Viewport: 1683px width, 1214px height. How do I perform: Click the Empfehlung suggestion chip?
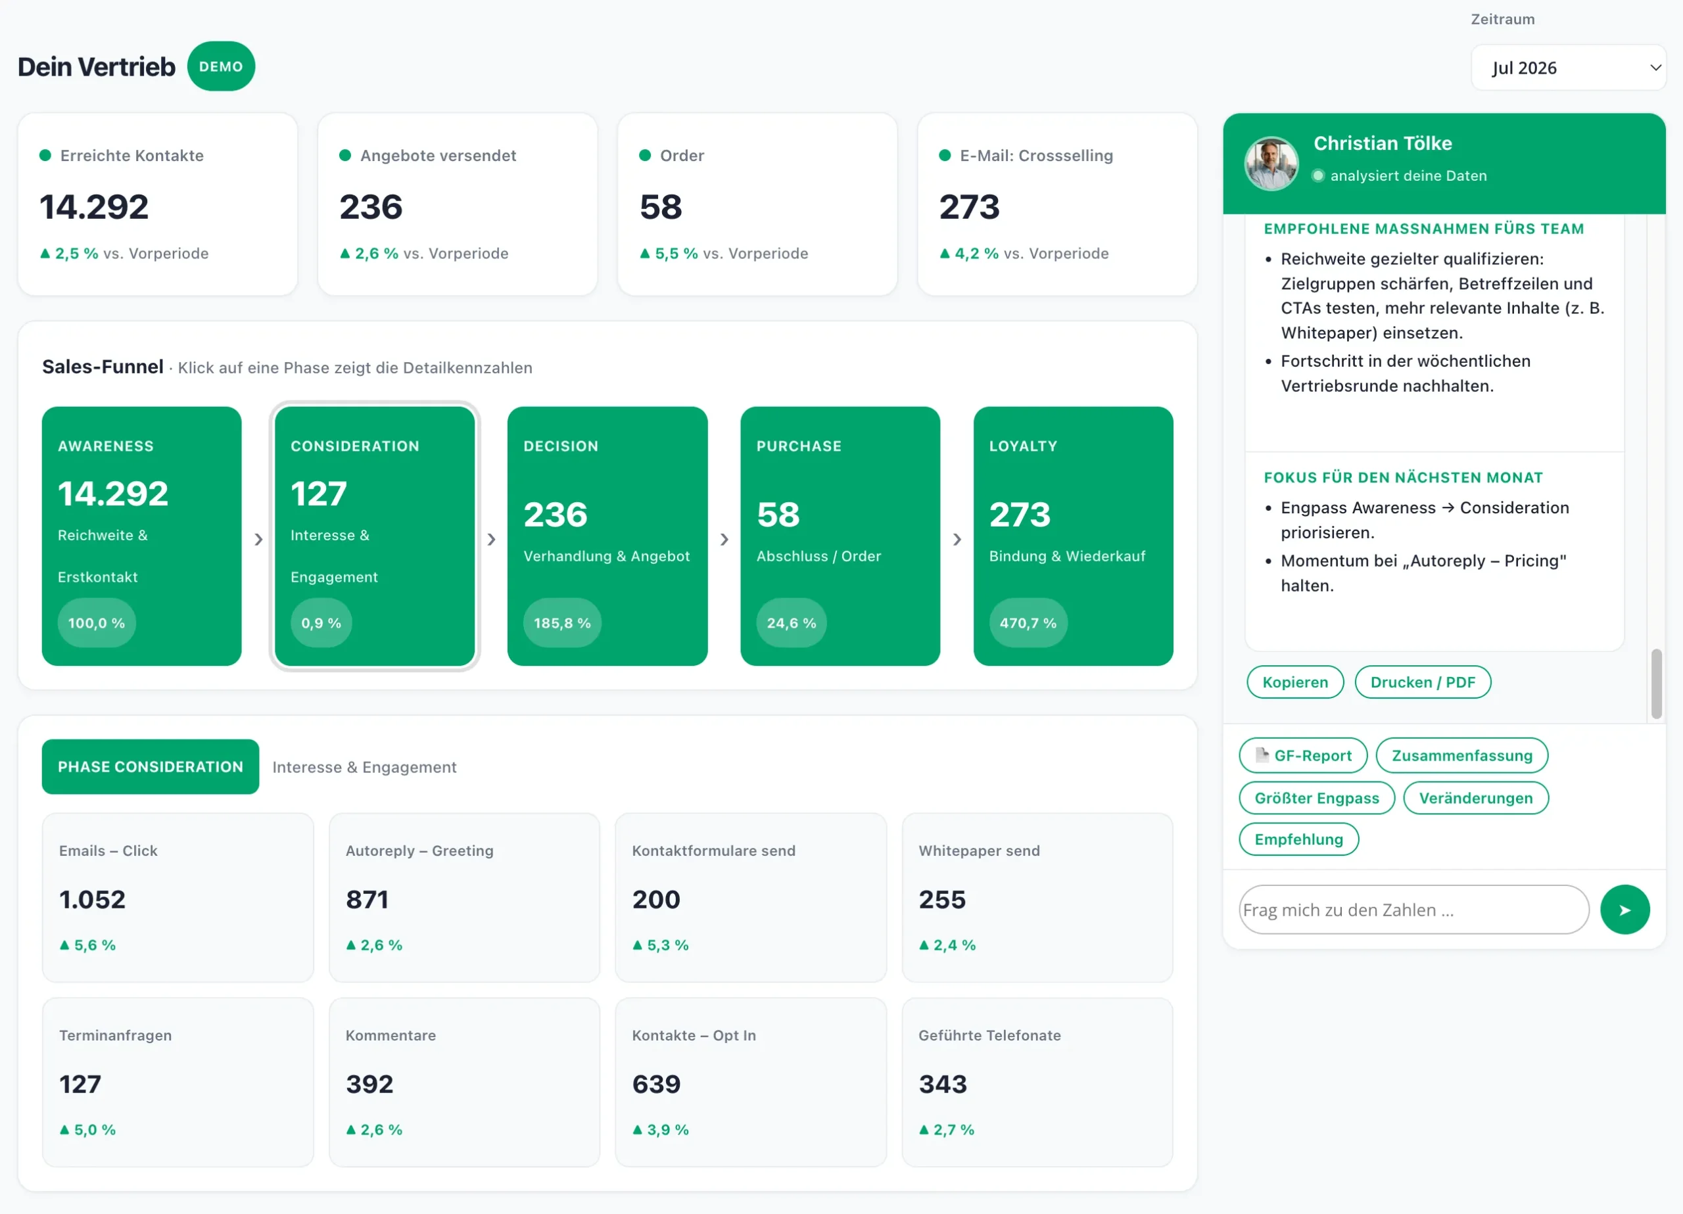point(1298,839)
